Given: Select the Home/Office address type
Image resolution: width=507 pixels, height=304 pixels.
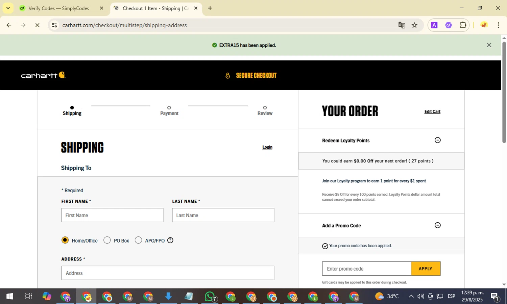Looking at the screenshot, I should click(x=65, y=240).
